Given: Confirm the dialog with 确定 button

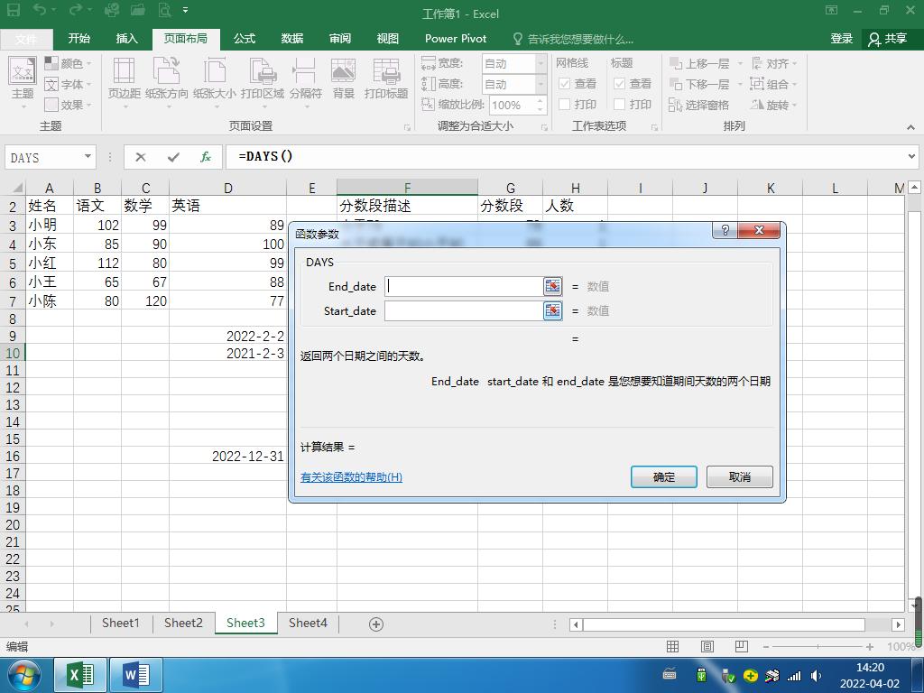Looking at the screenshot, I should (663, 476).
